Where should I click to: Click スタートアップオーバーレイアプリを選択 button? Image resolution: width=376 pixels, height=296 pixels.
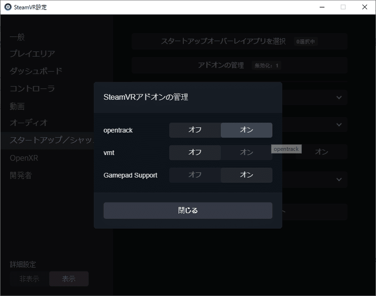(x=239, y=41)
